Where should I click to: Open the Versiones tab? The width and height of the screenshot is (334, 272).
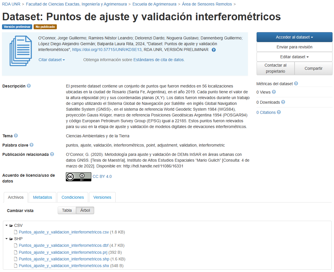pyautogui.click(x=102, y=197)
